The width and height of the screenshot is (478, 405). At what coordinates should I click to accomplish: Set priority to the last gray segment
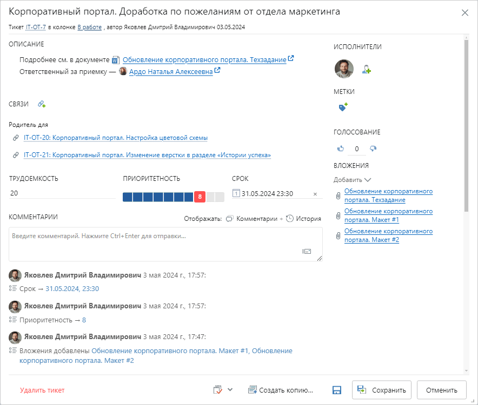pyautogui.click(x=220, y=197)
